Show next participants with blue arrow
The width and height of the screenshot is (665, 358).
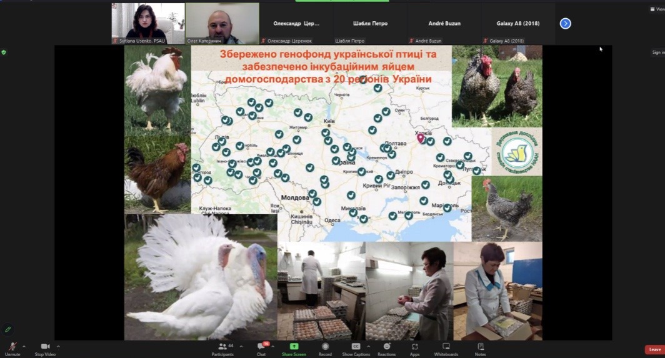tap(566, 23)
